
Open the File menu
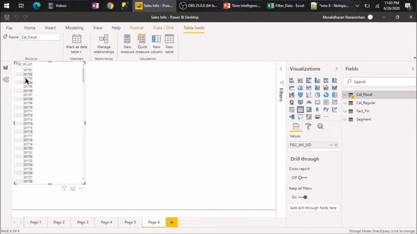point(9,28)
